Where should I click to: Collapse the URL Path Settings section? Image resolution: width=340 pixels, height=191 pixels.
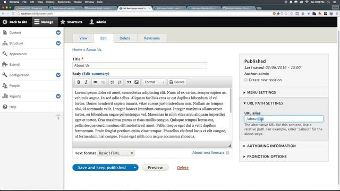click(x=265, y=103)
